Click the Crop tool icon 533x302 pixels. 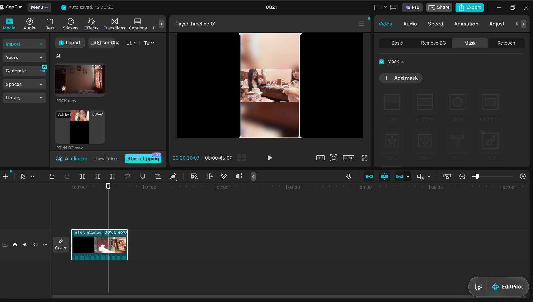point(158,176)
